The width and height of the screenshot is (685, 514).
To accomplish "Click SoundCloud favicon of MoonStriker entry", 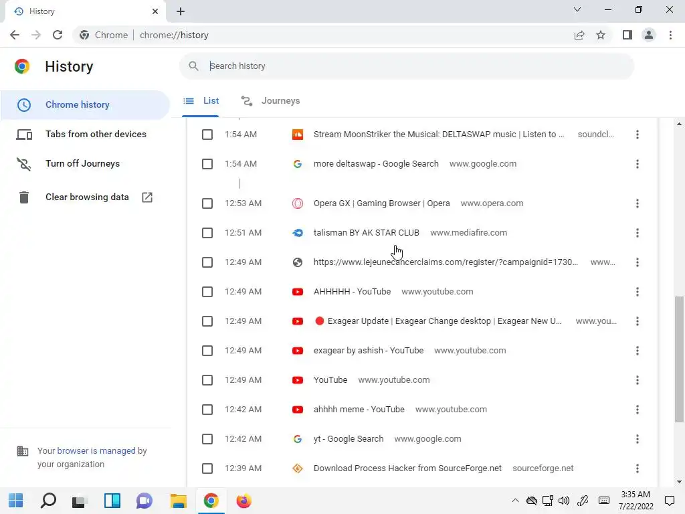I will pos(298,134).
